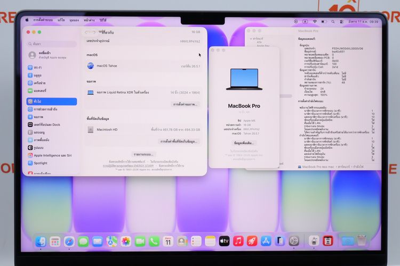Click the Apple ID sign-in row (ลงชื่อเข้า)
Viewport: 400px width, 266px height.
point(52,55)
